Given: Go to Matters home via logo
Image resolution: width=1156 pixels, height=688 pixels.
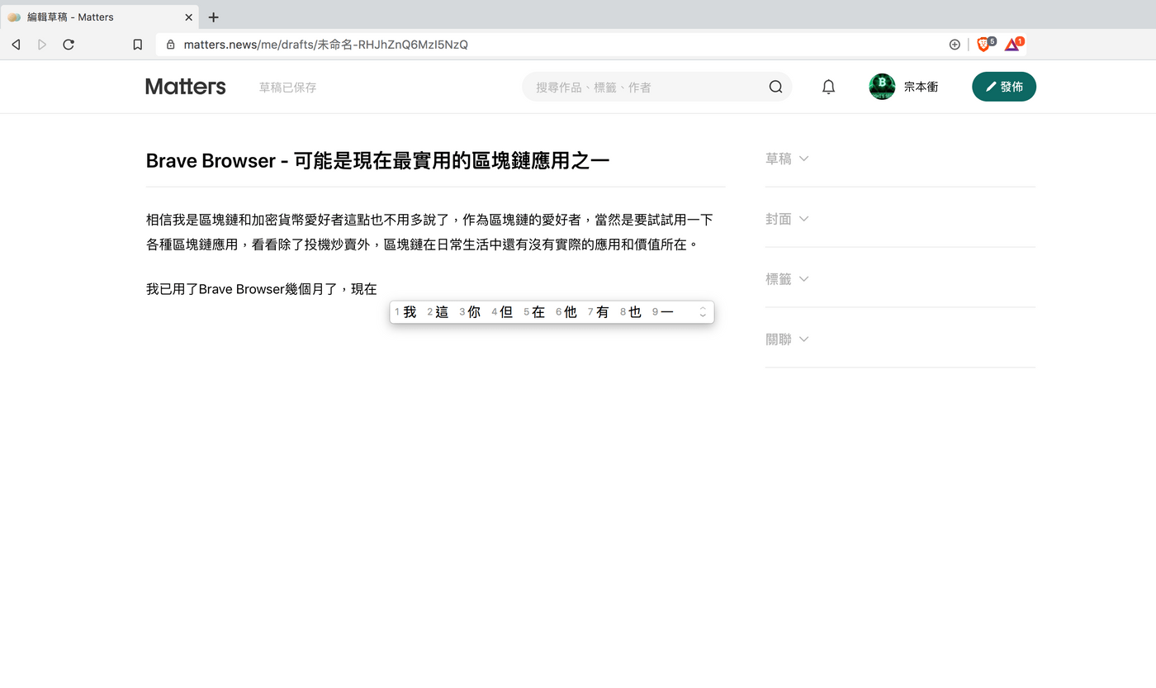Looking at the screenshot, I should click(x=186, y=87).
